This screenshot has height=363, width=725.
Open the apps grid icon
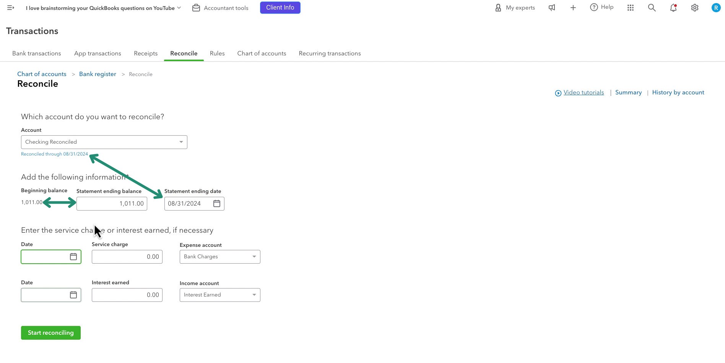point(631,8)
